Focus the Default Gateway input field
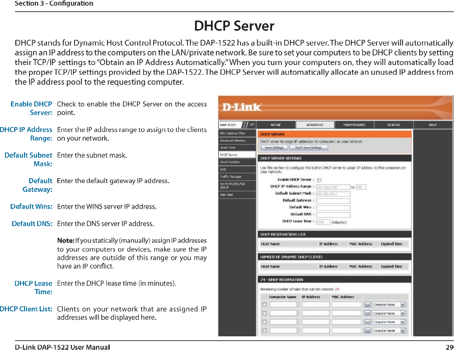 click(333, 201)
